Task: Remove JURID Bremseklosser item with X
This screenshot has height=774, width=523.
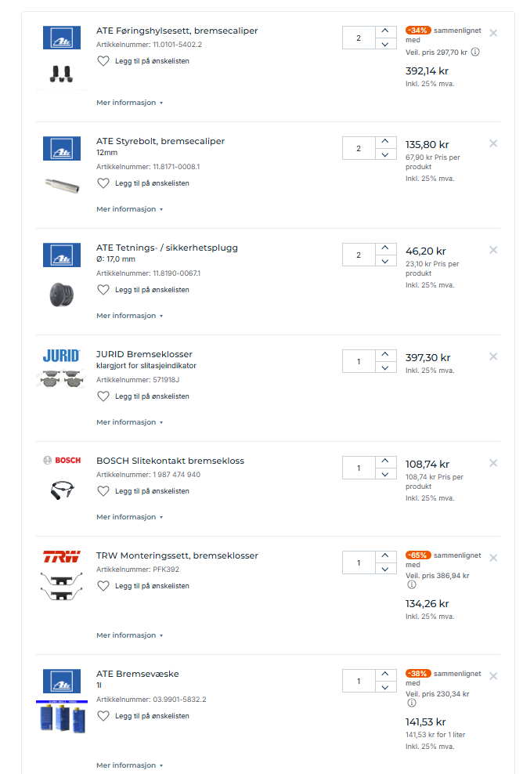Action: point(493,356)
